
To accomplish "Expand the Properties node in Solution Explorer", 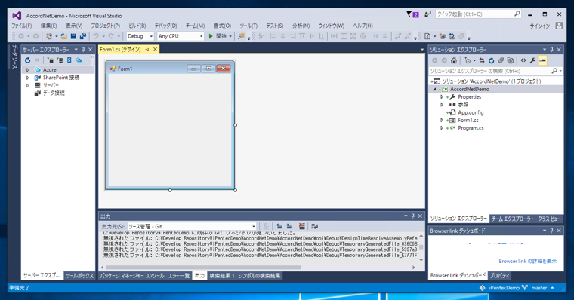I will tap(442, 97).
